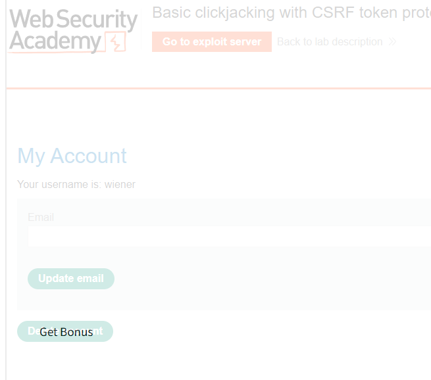Screen dimensions: 431x380
Task: Click the 'Web Security' text in the logo
Action: pos(73,19)
